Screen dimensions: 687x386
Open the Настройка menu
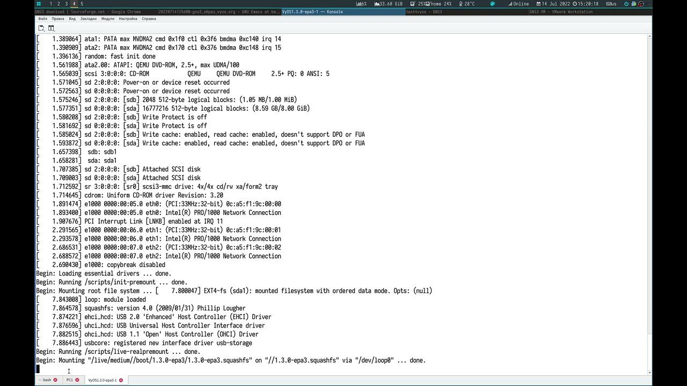[x=128, y=19]
